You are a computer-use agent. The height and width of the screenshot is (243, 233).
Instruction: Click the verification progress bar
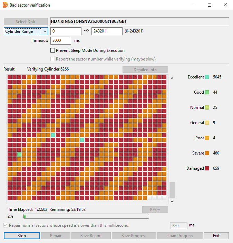click(86, 216)
